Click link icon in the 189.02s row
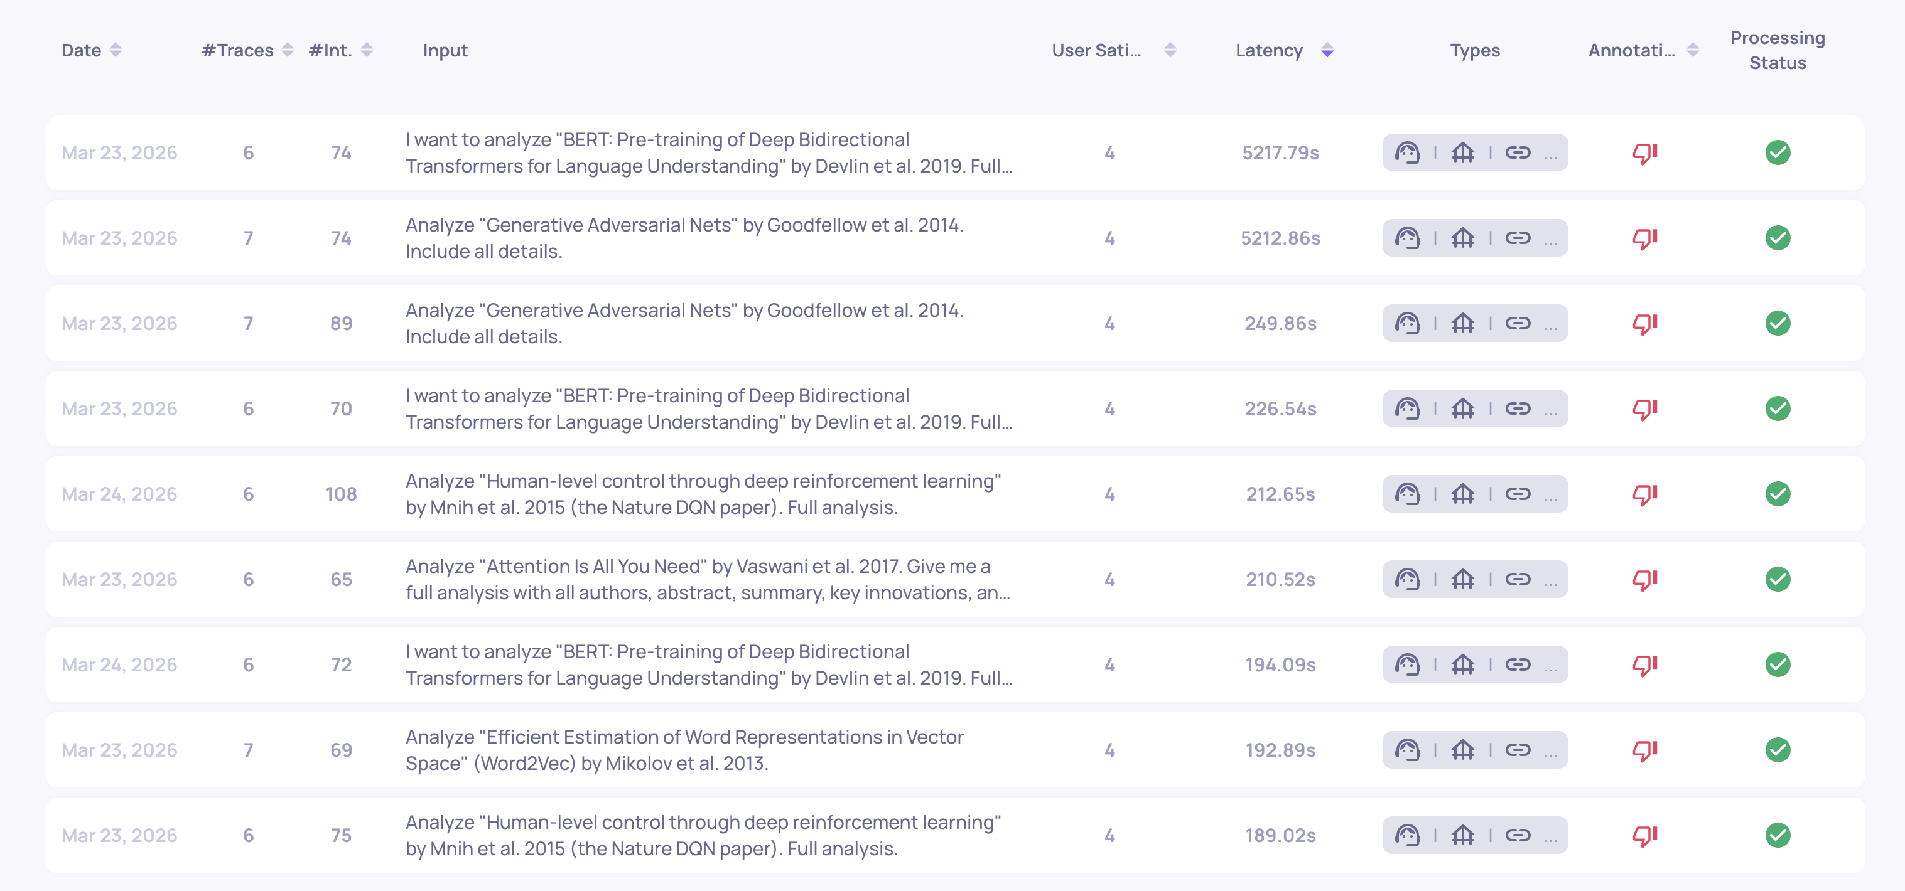The height and width of the screenshot is (891, 1905). point(1518,836)
